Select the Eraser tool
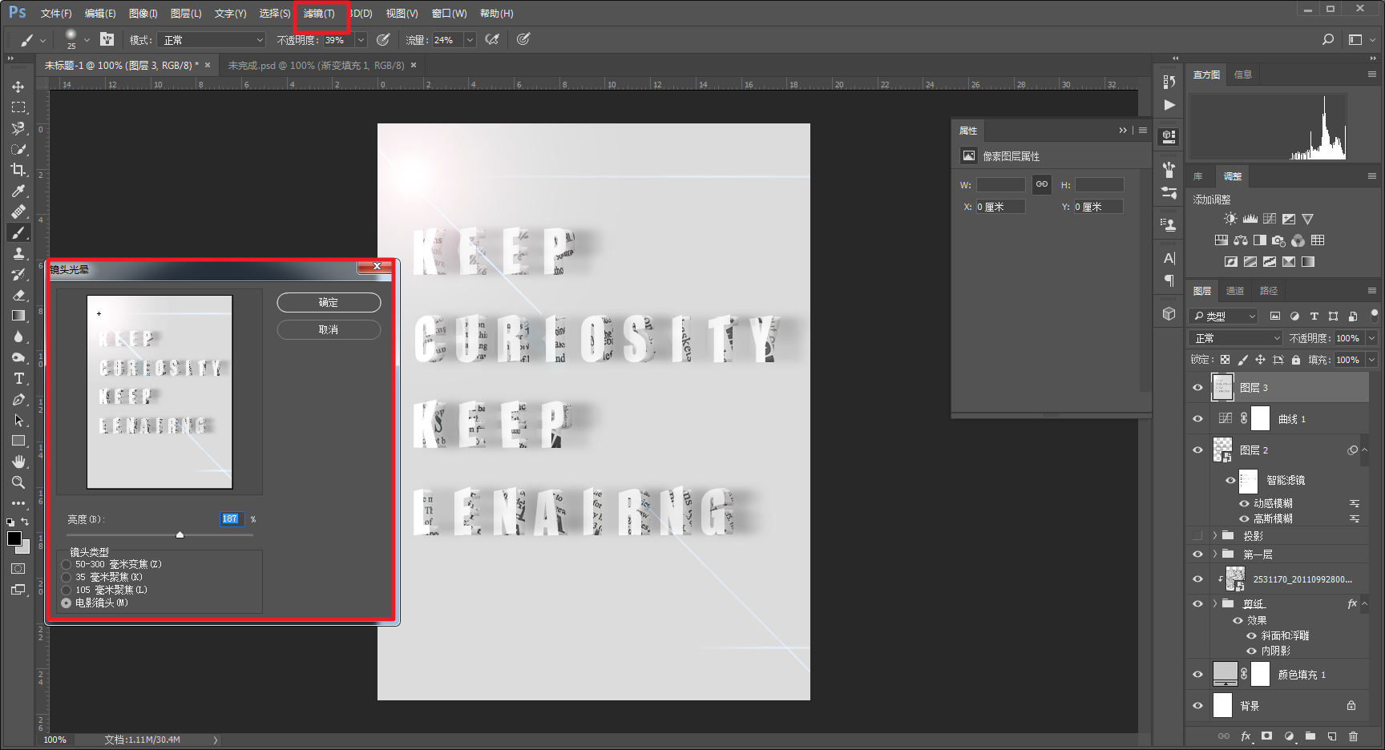Image resolution: width=1385 pixels, height=750 pixels. (x=18, y=295)
